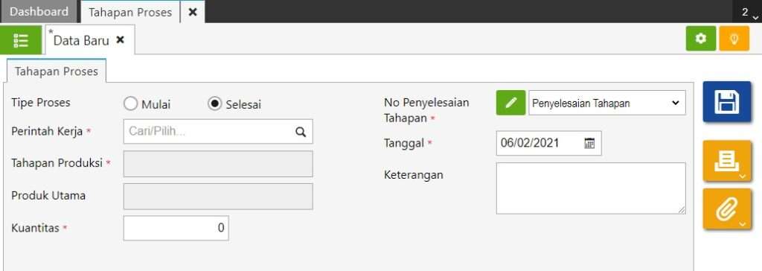The width and height of the screenshot is (762, 271).
Task: Open the calendar icon in Tanggal field
Action: click(589, 143)
